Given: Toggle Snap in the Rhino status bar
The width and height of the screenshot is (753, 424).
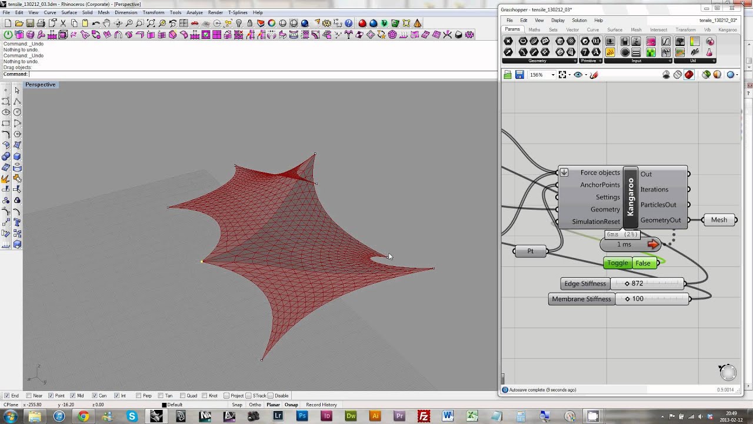Looking at the screenshot, I should click(x=237, y=405).
